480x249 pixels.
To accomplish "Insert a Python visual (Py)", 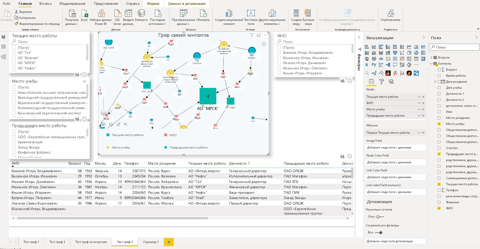I will pyautogui.click(x=374, y=65).
